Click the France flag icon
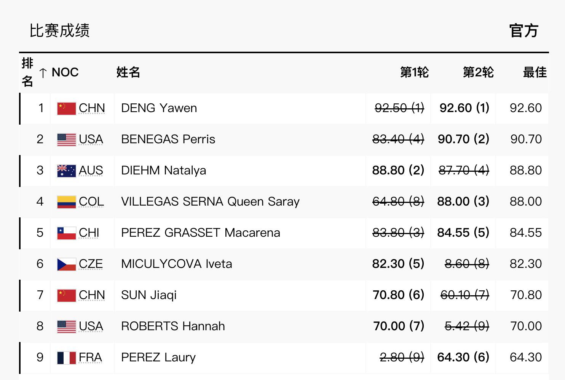565x380 pixels. tap(66, 358)
